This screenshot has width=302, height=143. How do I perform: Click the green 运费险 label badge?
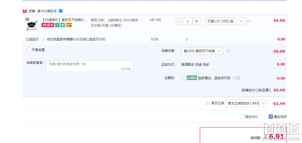192,78
